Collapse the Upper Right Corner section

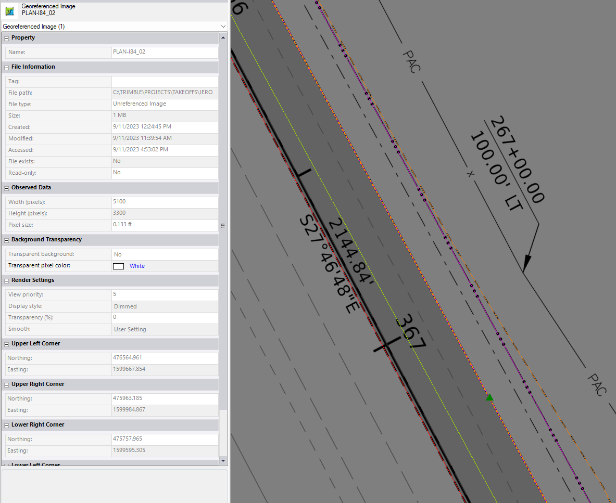tap(6, 385)
